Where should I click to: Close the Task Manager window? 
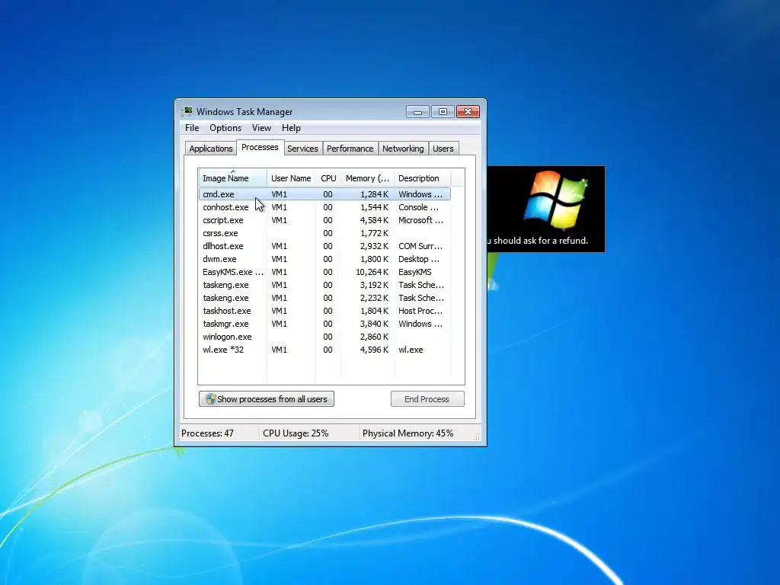[x=468, y=112]
